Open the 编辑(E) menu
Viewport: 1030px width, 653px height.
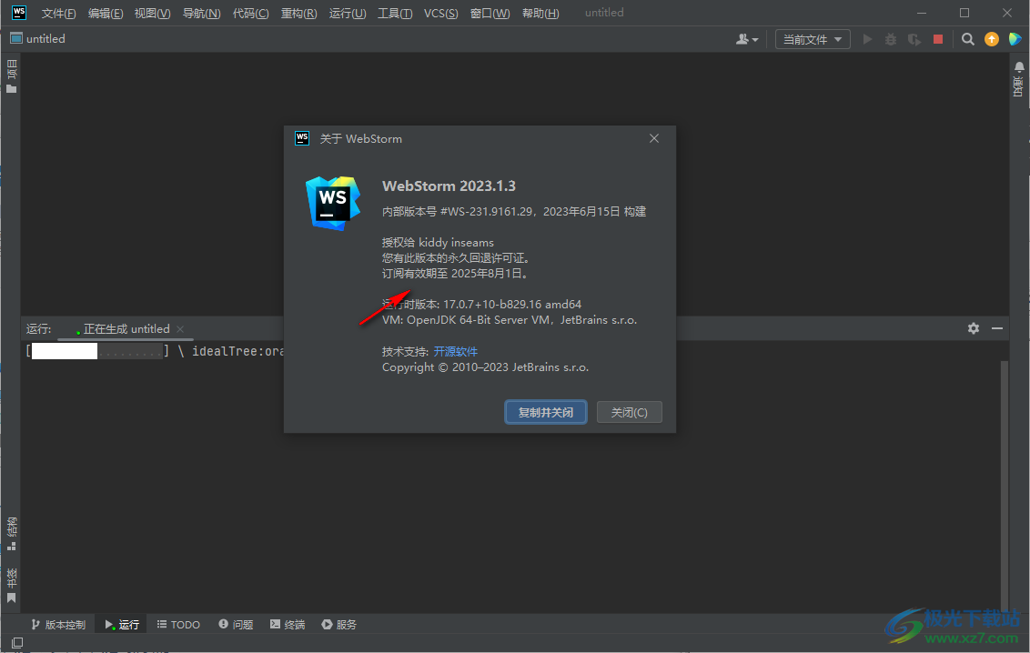coord(106,13)
